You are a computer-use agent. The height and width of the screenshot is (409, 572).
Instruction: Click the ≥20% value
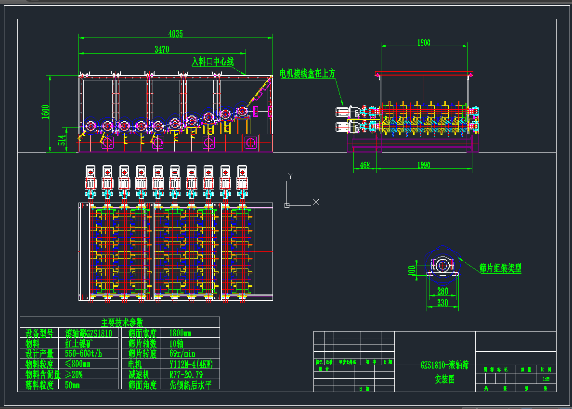pos(74,374)
